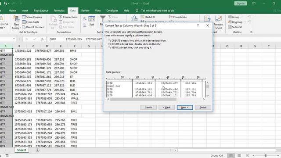Click the Ungroup button
281x158 pixels.
235,22
